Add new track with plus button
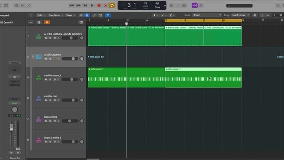 tap(31, 22)
